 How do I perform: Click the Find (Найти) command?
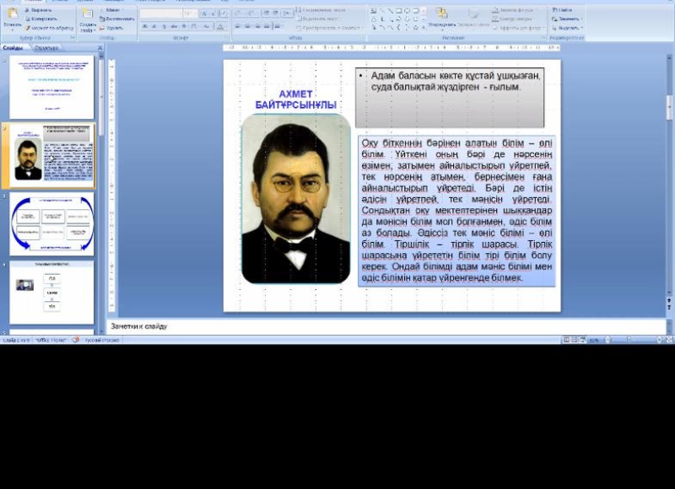coord(564,10)
